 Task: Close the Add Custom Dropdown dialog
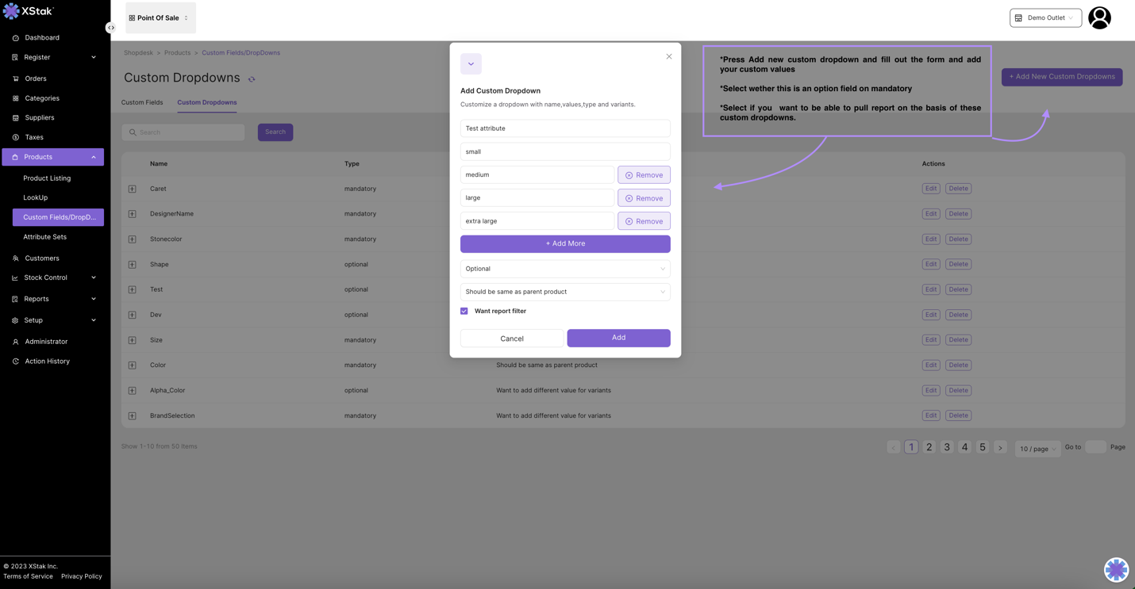pyautogui.click(x=669, y=56)
